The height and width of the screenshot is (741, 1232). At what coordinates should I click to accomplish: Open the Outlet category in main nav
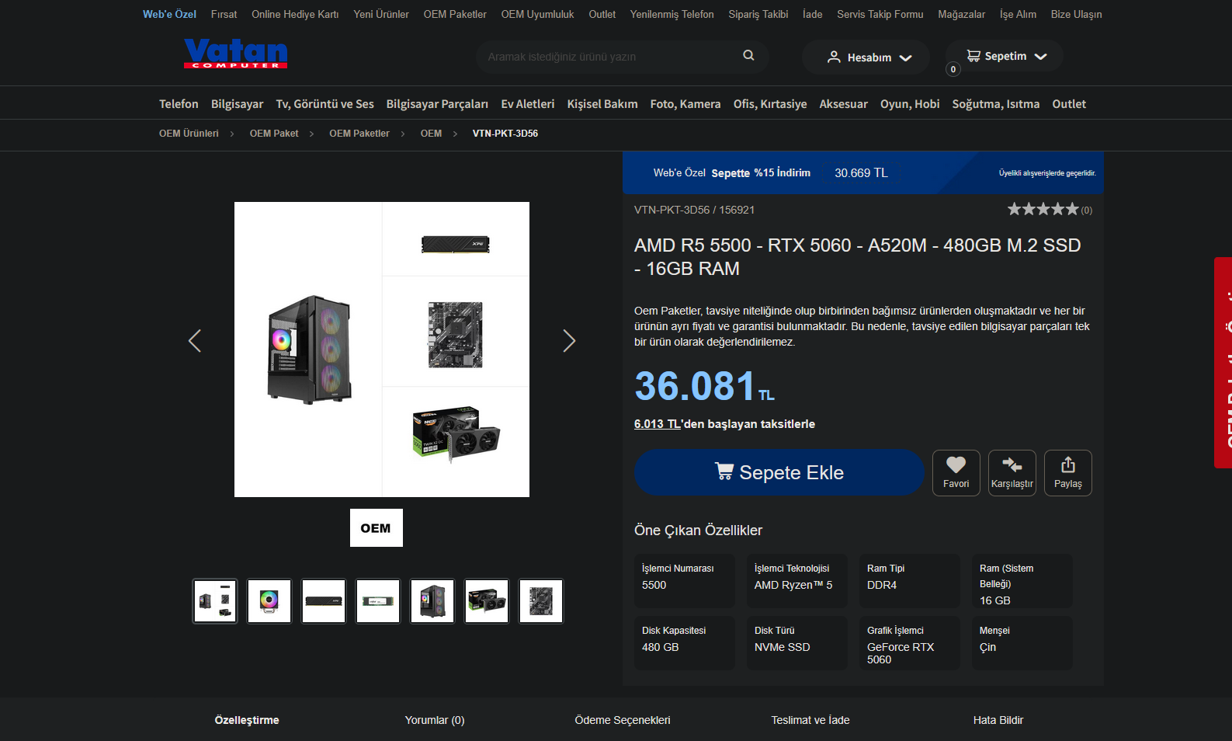click(x=1069, y=104)
